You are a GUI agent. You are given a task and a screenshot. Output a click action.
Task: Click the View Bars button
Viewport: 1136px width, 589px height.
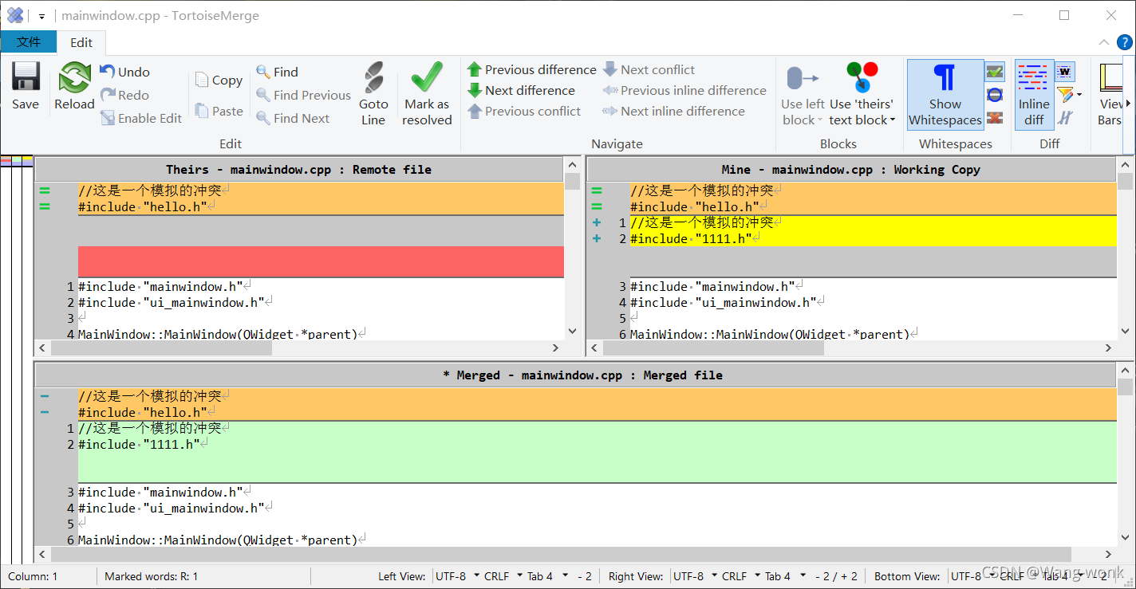[1110, 93]
